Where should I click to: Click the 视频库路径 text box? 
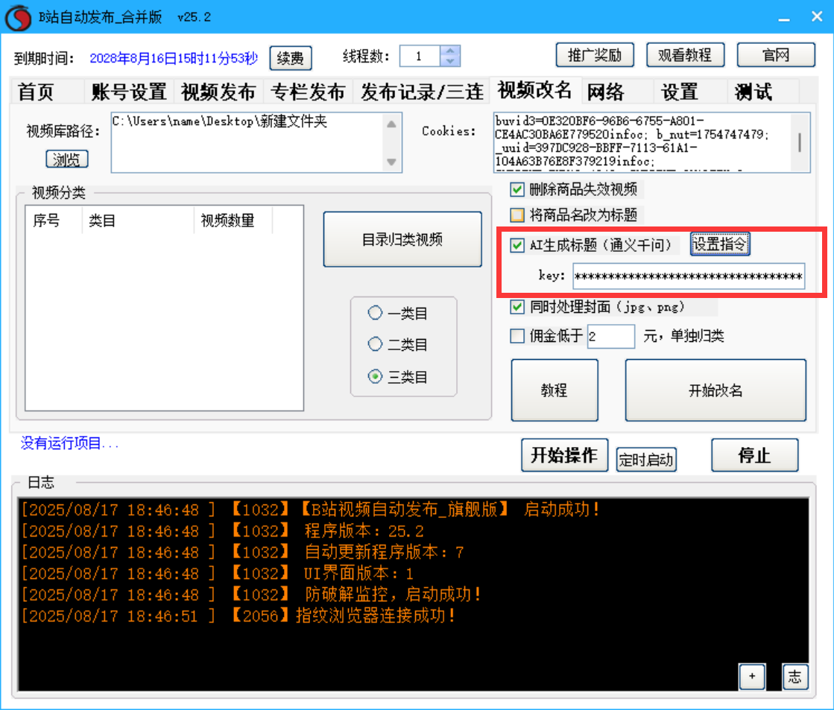256,142
